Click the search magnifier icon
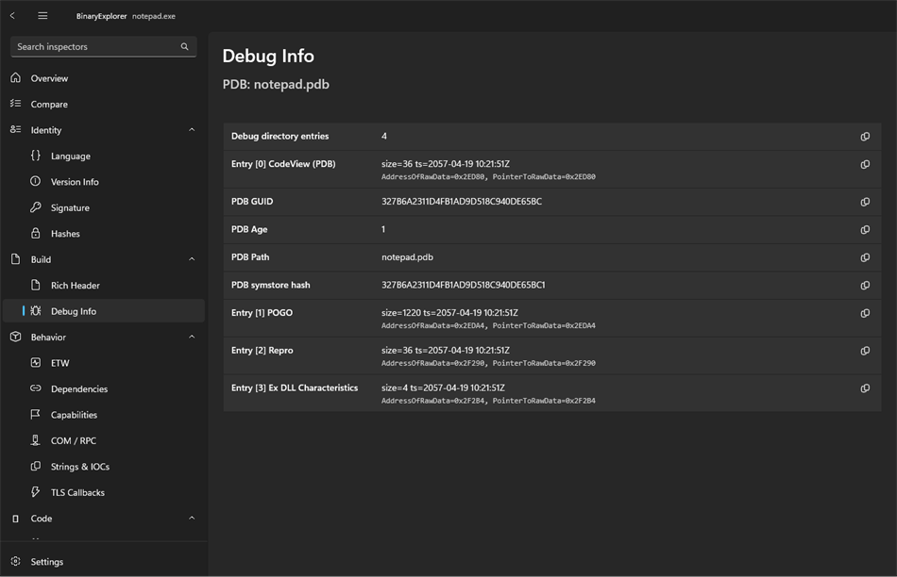 coord(184,47)
